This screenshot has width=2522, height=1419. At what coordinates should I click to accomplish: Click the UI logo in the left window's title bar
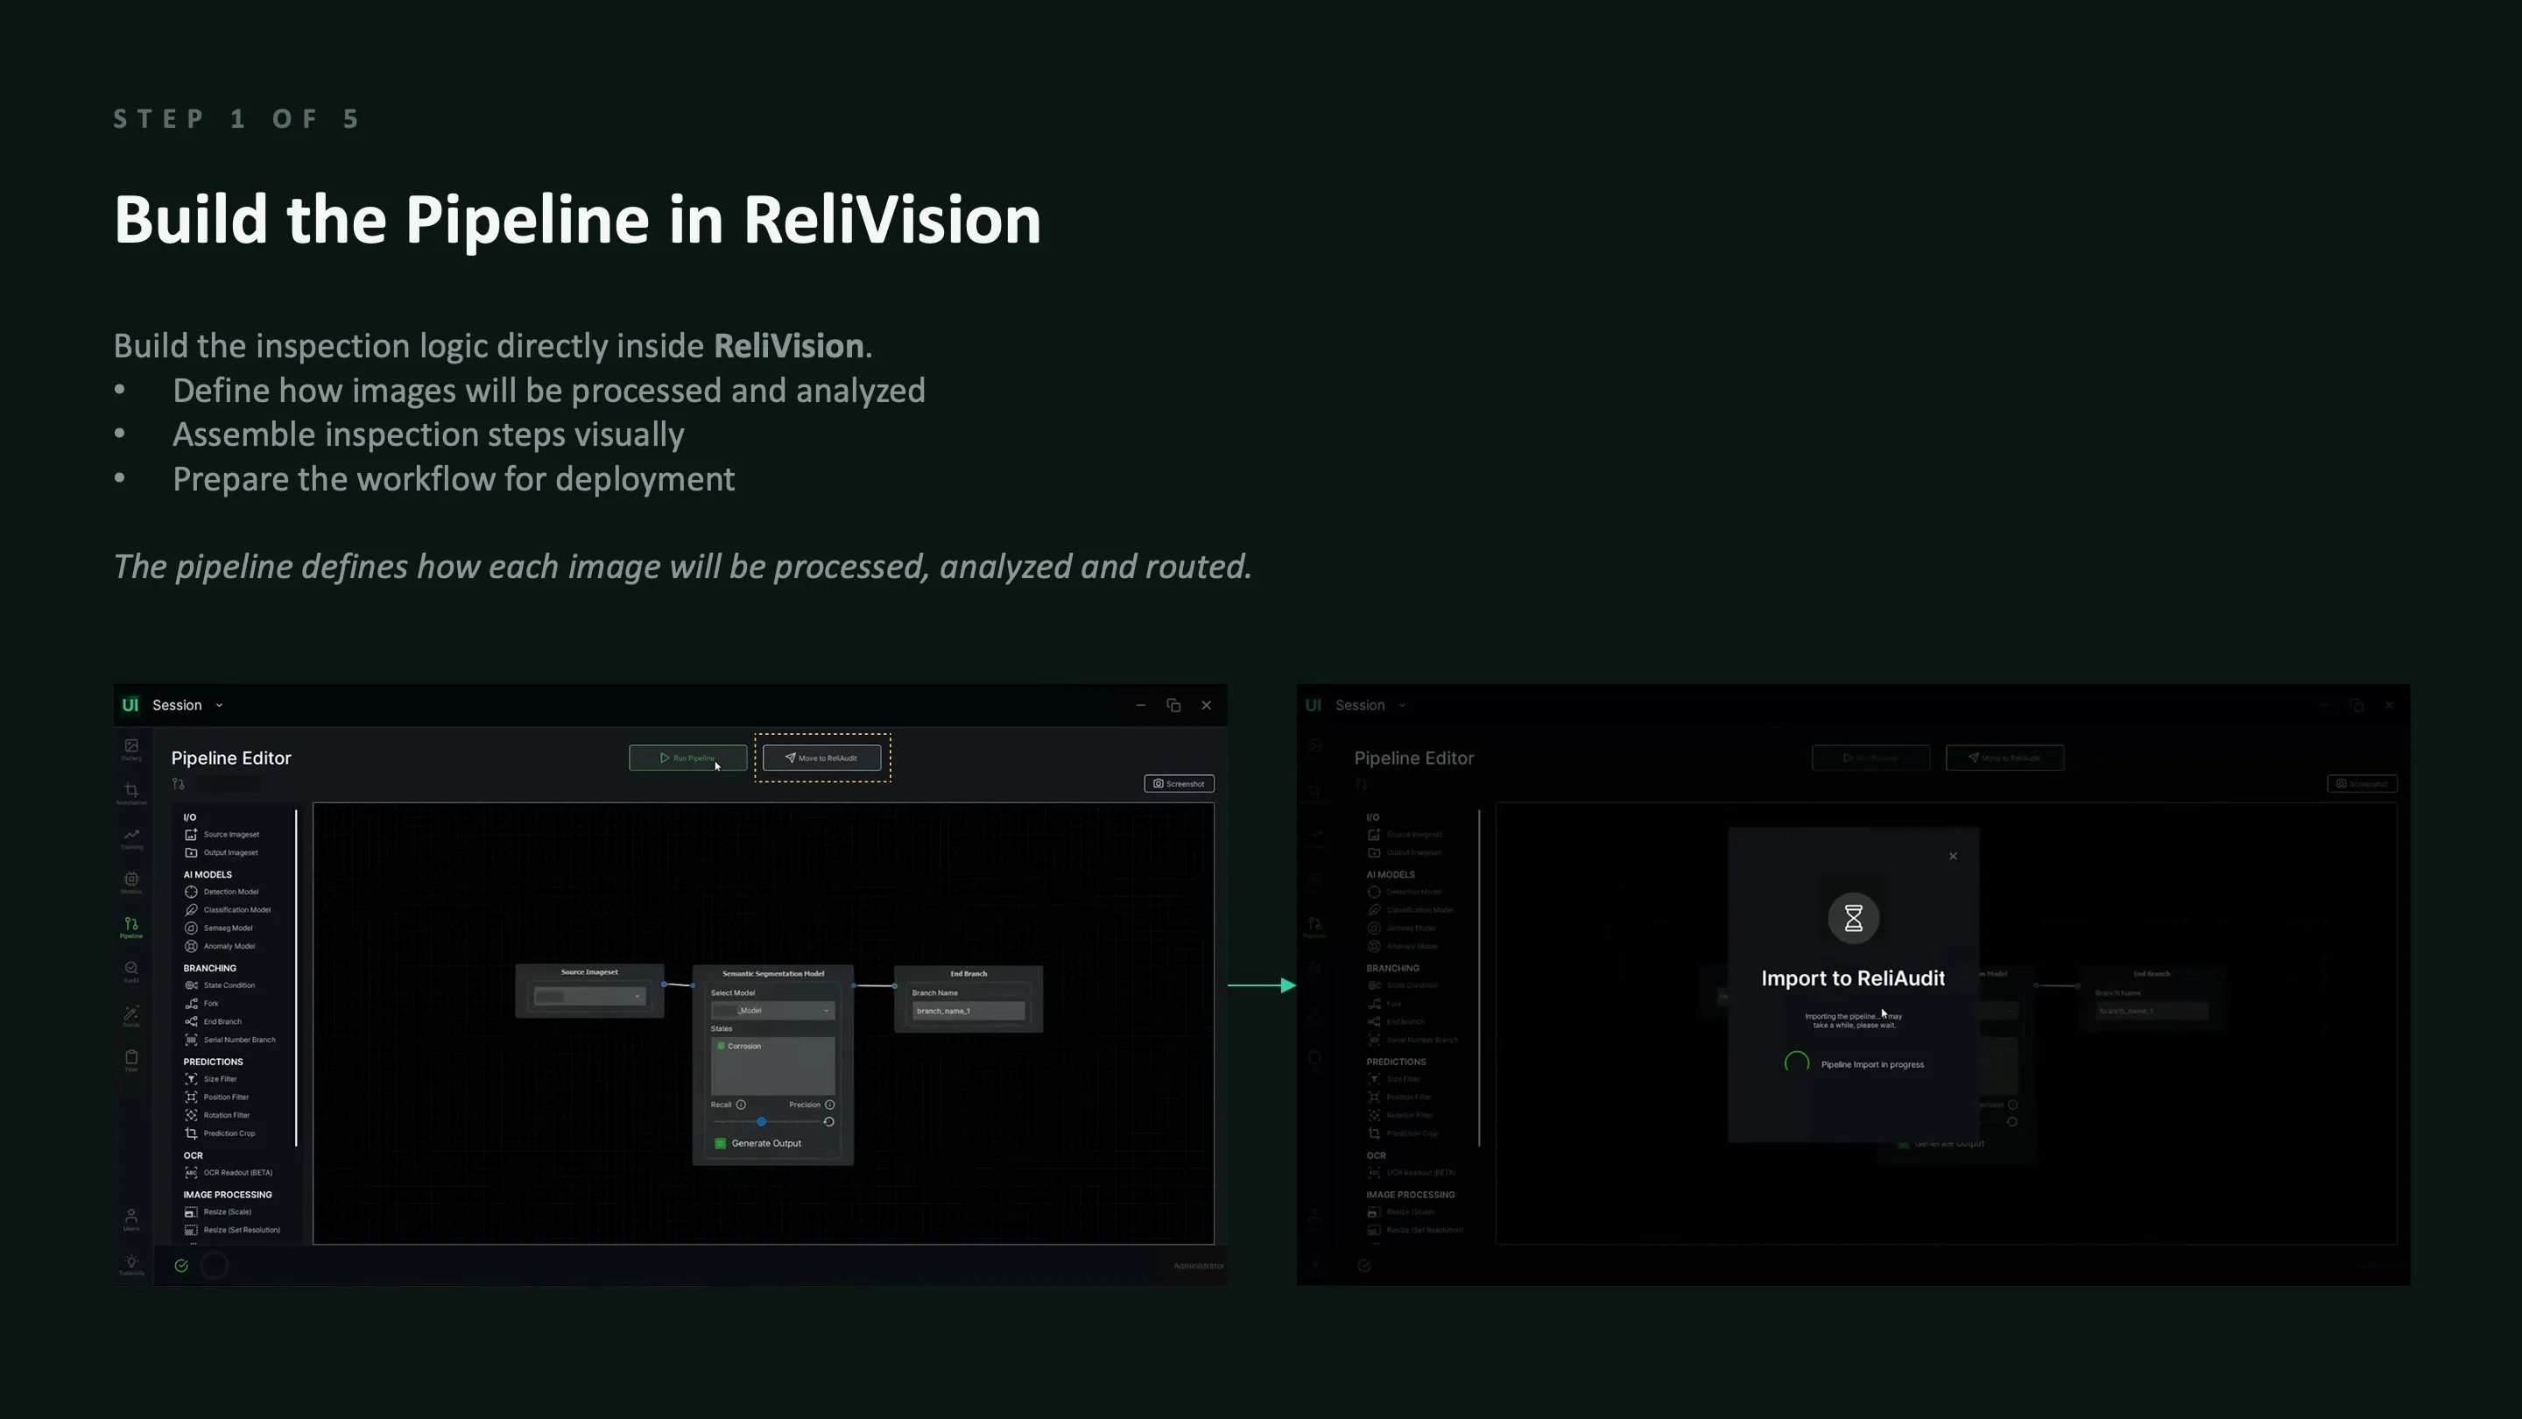(130, 705)
